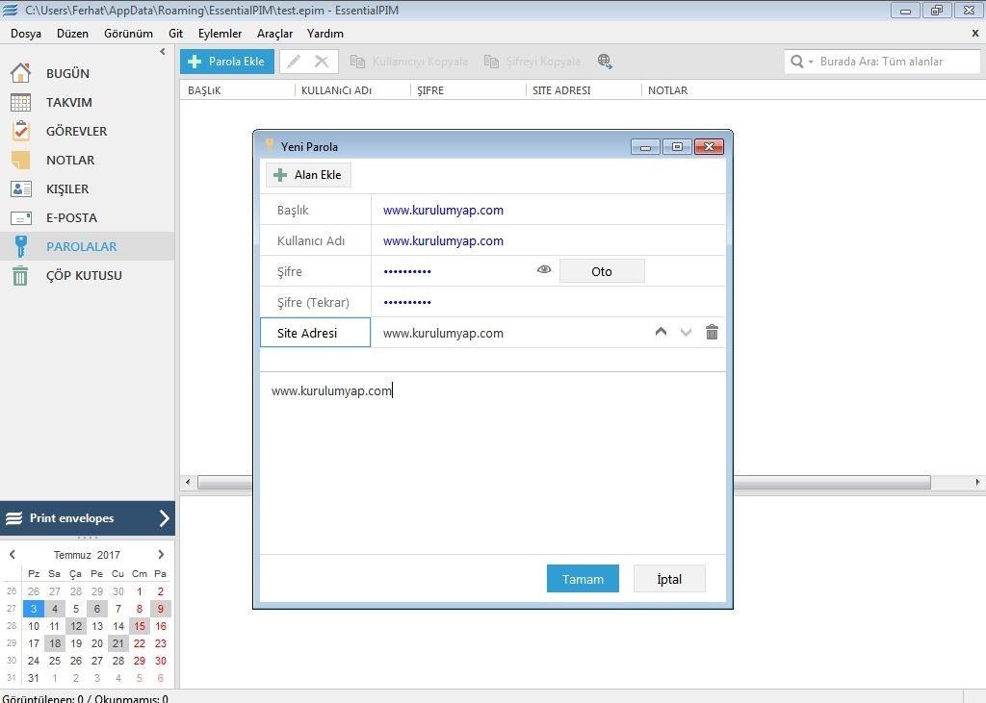Open the Görünüm menu

click(x=128, y=34)
